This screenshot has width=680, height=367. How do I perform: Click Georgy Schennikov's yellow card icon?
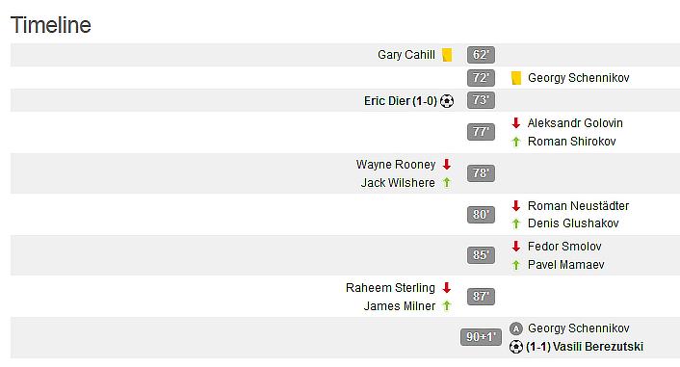pos(516,78)
